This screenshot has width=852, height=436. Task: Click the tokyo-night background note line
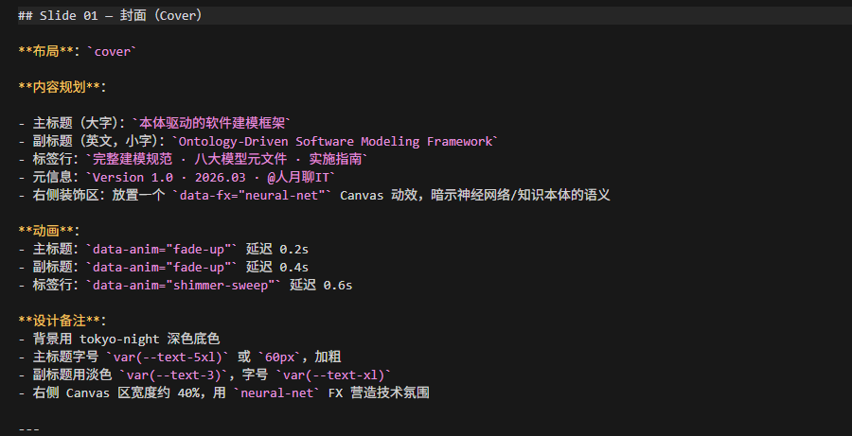point(118,340)
